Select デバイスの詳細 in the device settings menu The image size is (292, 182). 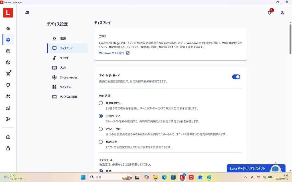[67, 97]
